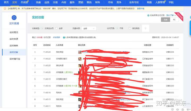The image size is (191, 111).
Task: Click location 江苏省盐城市
Action: 147,59
